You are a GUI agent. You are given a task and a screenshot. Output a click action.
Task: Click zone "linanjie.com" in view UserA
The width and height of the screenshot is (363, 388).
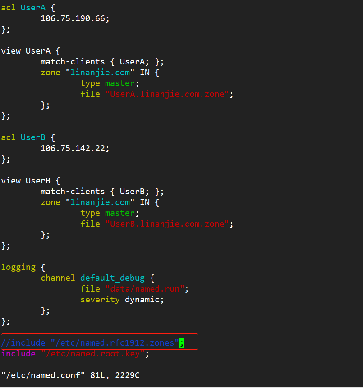coord(100,73)
